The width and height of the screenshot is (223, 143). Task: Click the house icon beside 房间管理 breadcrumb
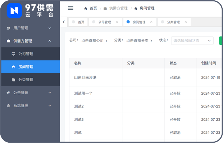(x=136, y=9)
